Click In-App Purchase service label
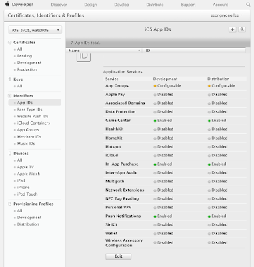 [122, 164]
